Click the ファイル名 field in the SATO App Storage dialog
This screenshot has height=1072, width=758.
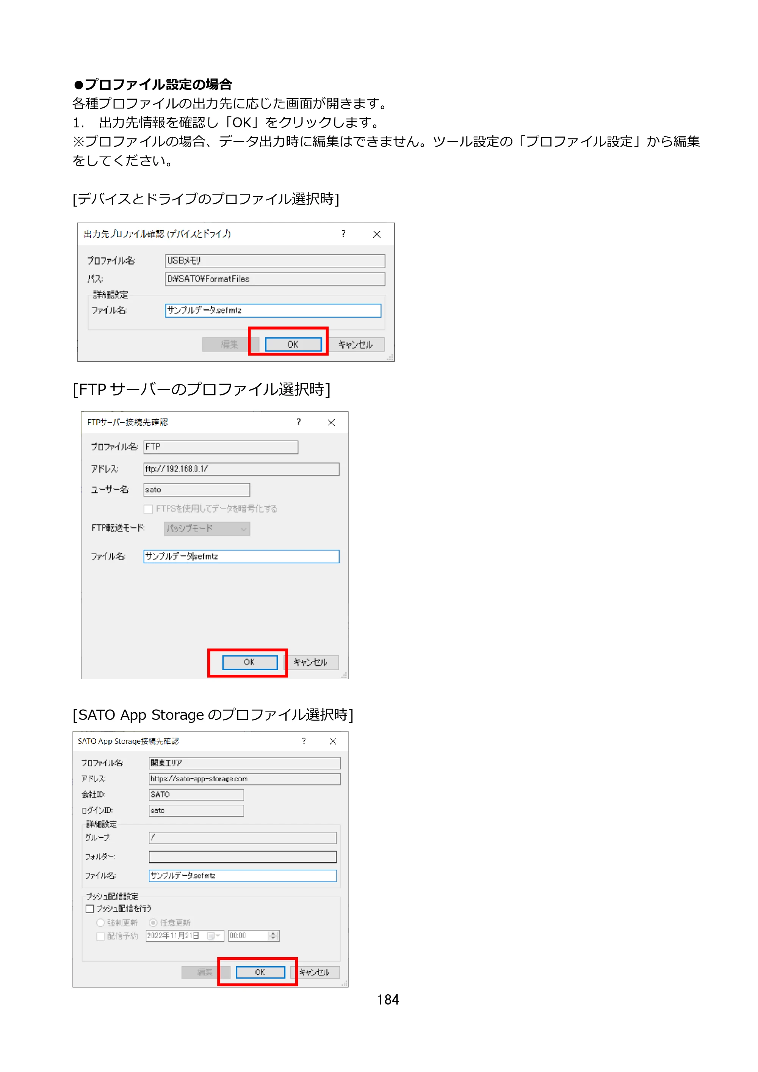tap(243, 876)
